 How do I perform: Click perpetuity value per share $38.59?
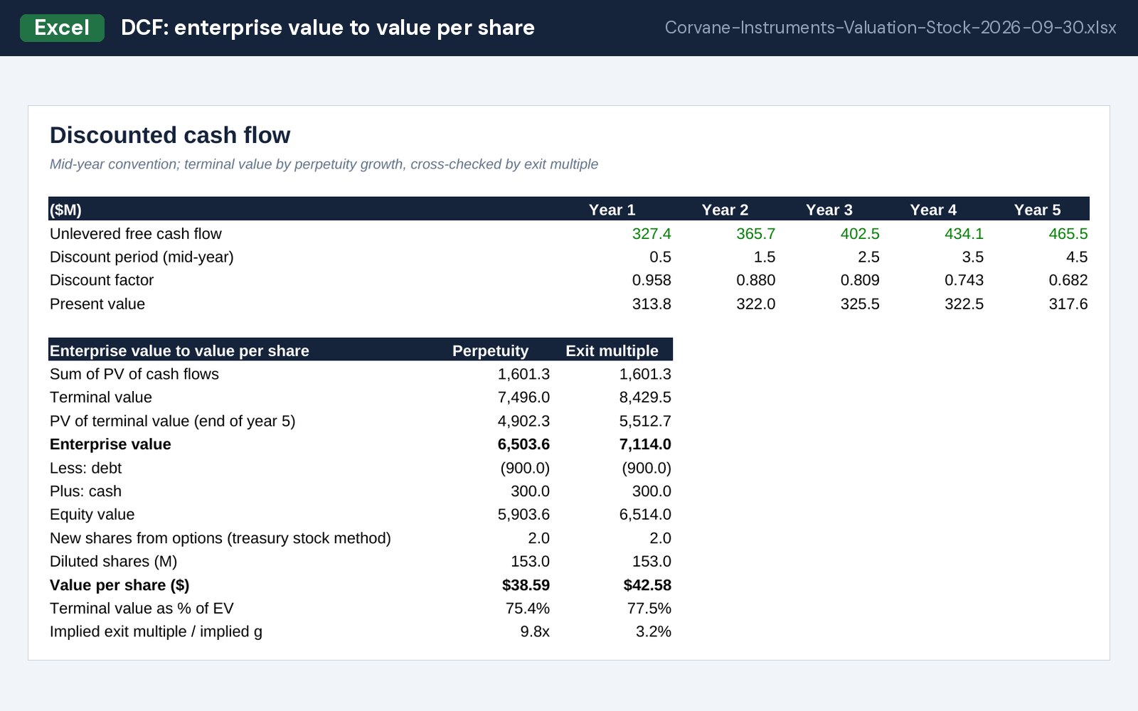point(526,585)
